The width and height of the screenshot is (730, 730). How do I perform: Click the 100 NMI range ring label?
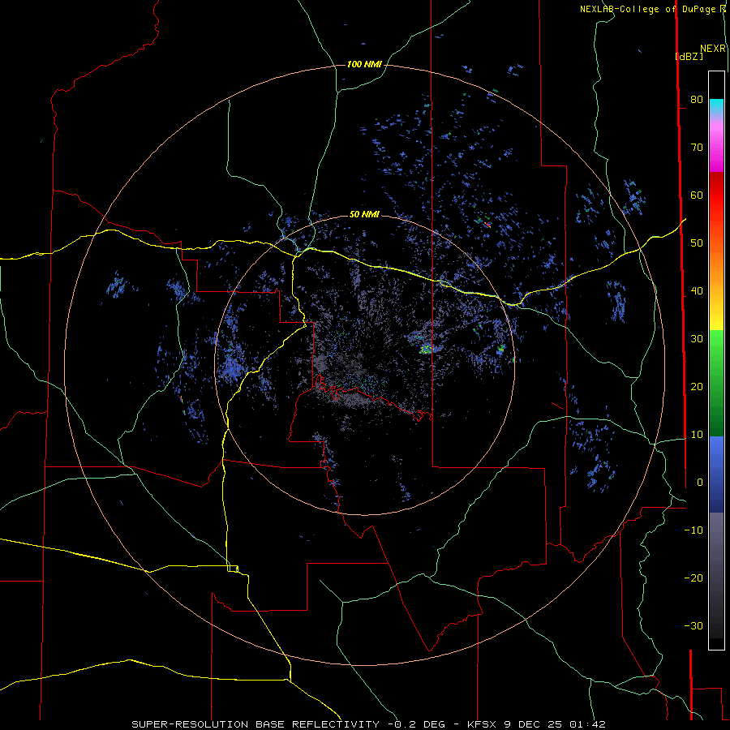click(364, 64)
